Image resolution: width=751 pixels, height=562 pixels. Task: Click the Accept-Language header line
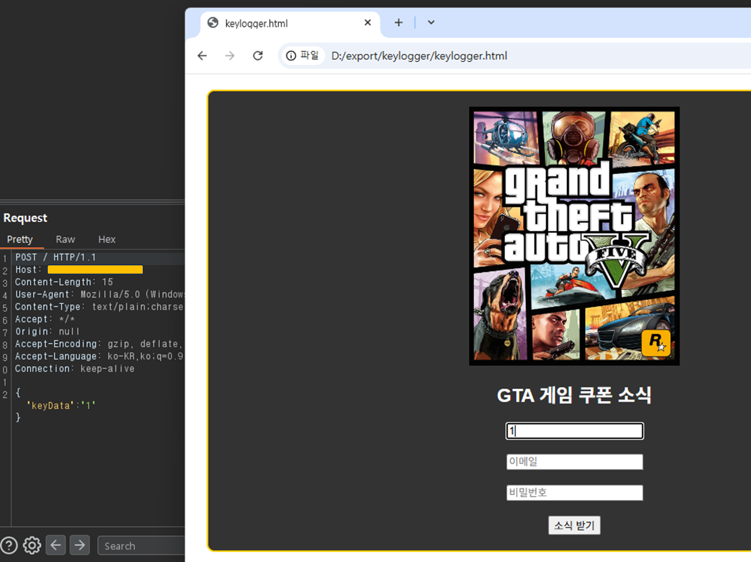click(x=99, y=356)
